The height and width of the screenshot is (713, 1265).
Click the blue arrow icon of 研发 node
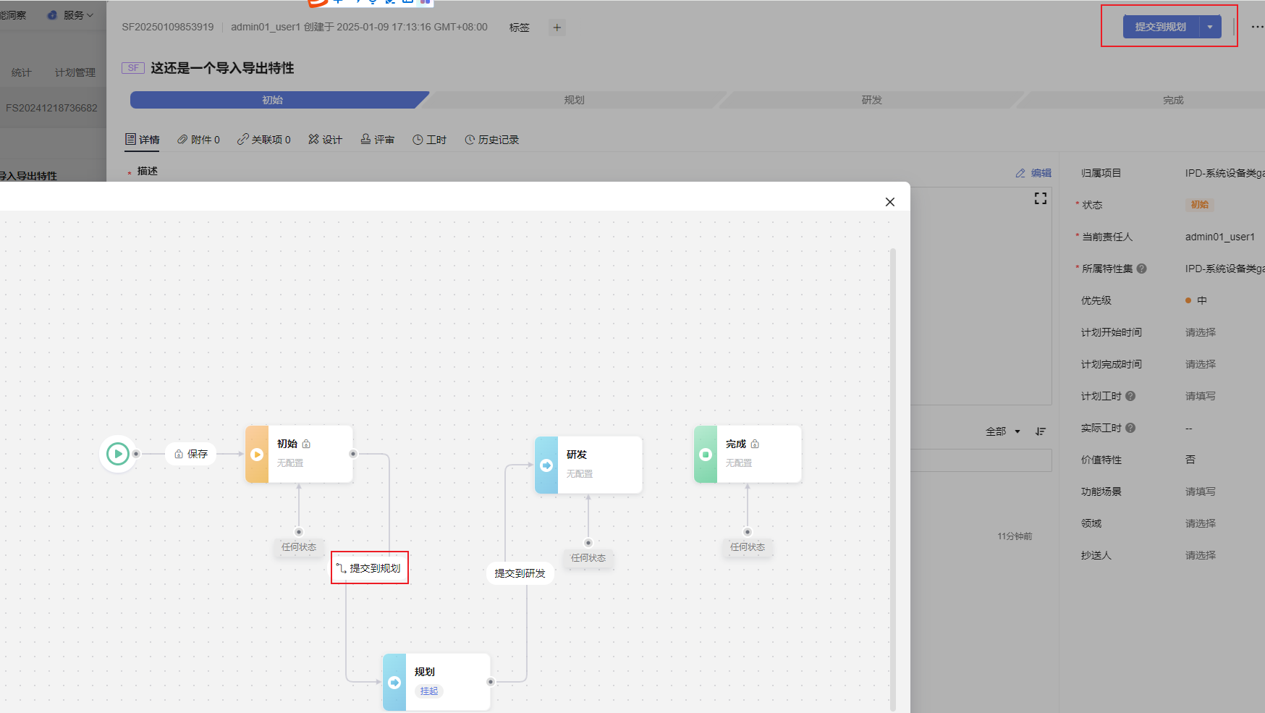[546, 465]
